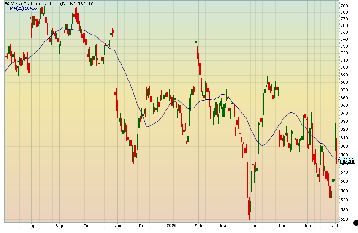The image size is (358, 233).
Task: Choose the 640 price level label
Action: pyautogui.click(x=344, y=114)
